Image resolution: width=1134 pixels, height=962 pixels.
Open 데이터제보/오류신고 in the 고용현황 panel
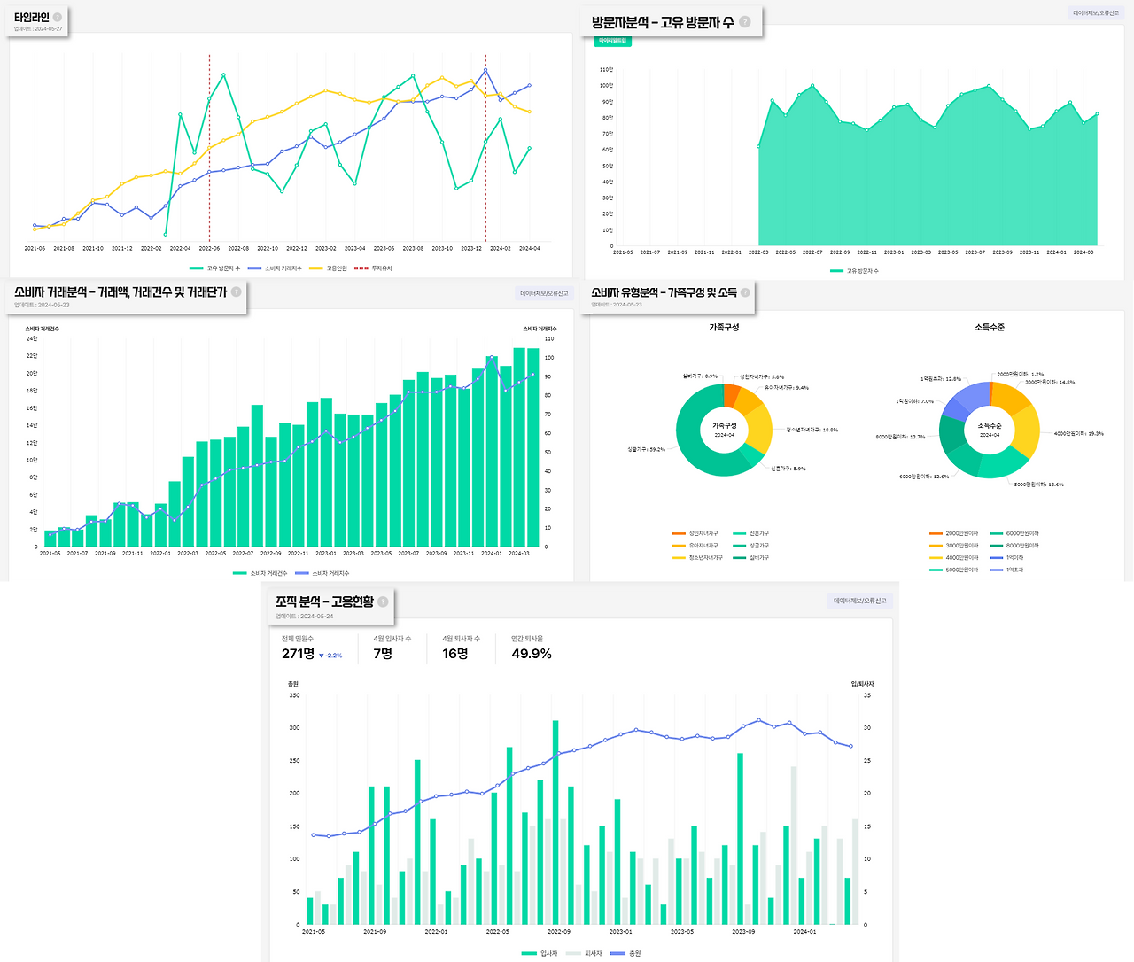tap(859, 601)
